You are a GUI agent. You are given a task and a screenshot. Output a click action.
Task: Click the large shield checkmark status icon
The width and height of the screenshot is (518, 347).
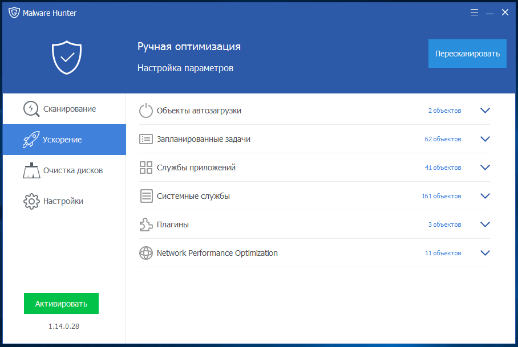coord(67,58)
